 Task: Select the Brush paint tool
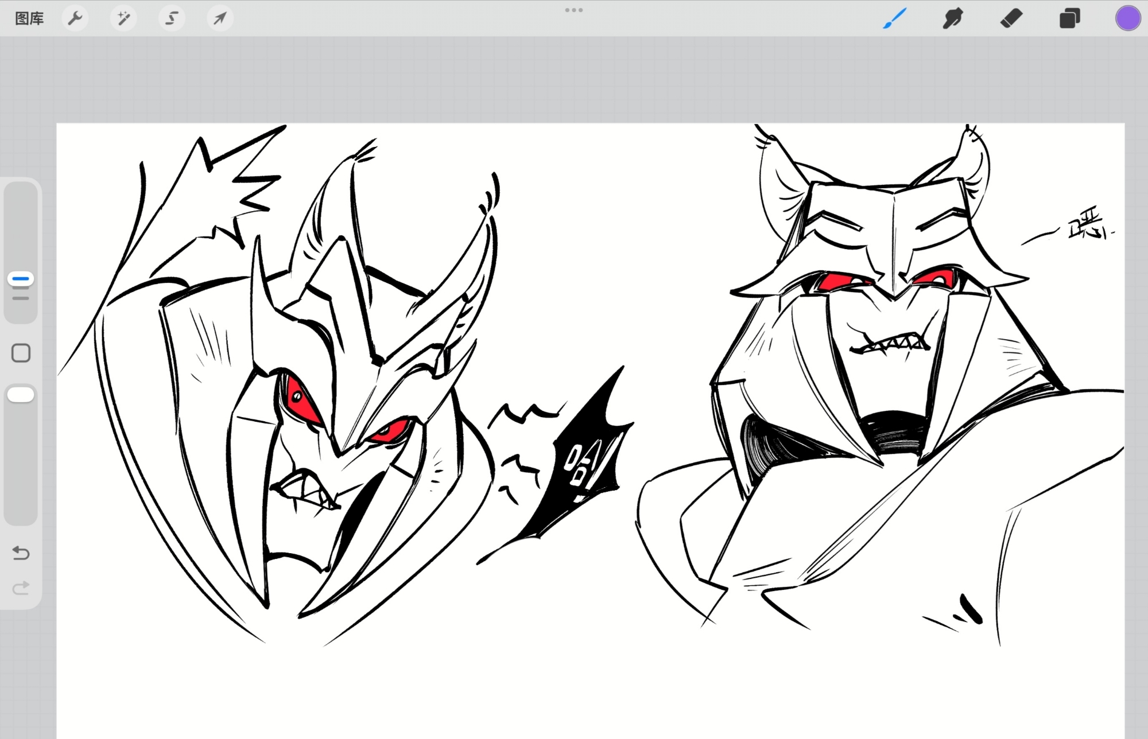pos(895,18)
